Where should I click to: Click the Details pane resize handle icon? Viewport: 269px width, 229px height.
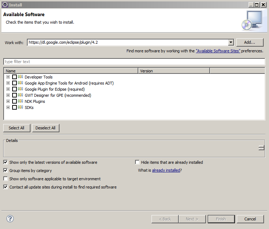tap(261, 148)
